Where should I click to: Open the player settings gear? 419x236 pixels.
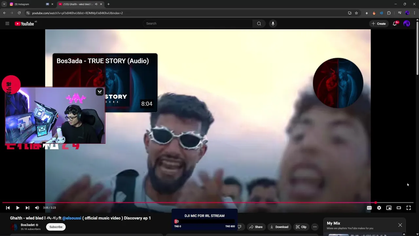(x=379, y=208)
